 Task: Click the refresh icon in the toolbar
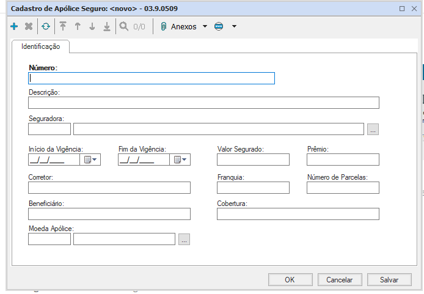coord(46,27)
